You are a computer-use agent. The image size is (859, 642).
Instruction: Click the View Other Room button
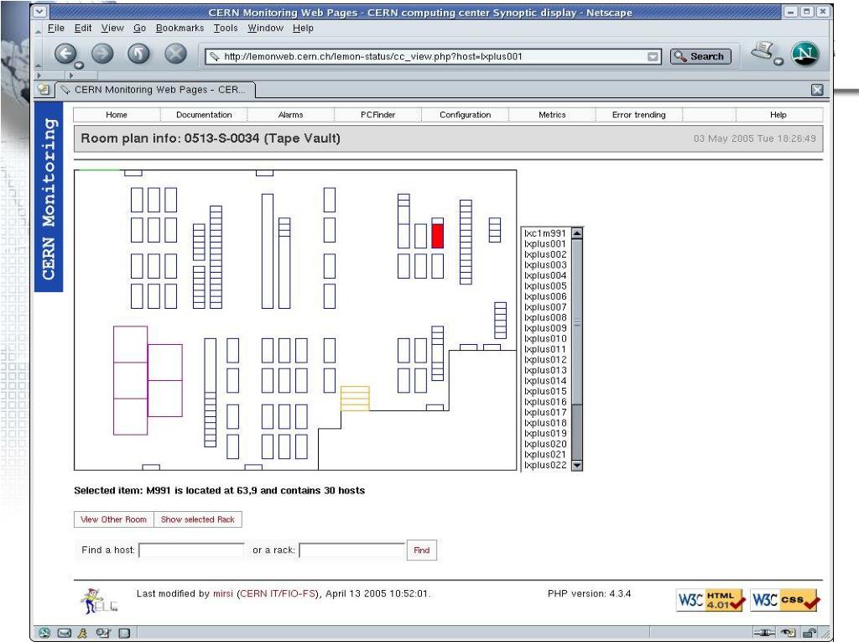[113, 519]
